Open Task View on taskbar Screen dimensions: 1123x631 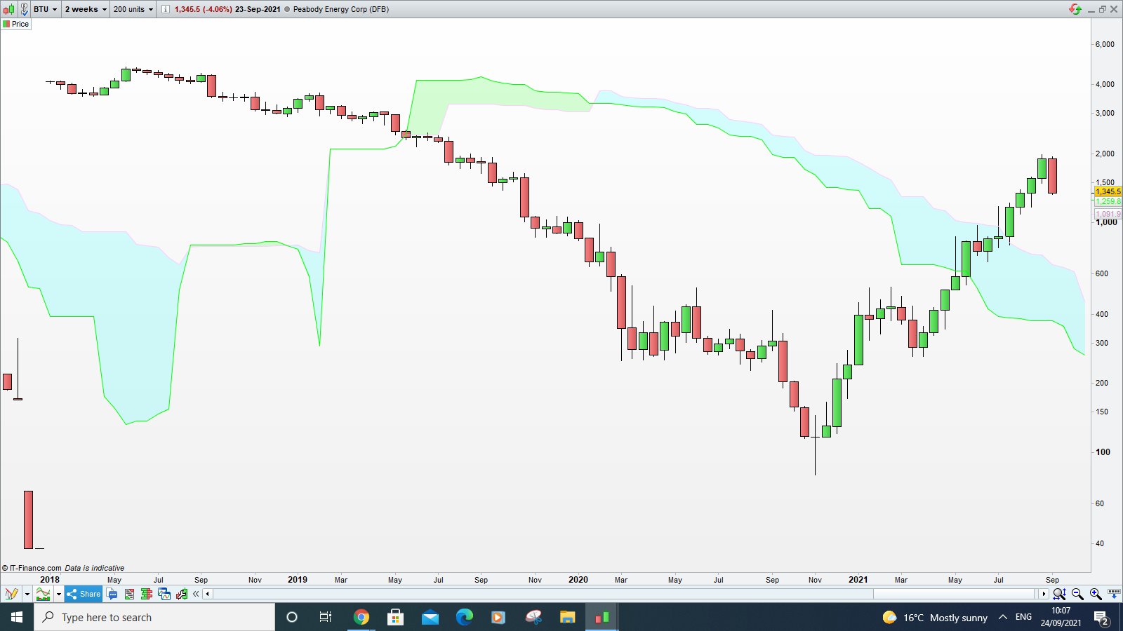[x=326, y=617]
